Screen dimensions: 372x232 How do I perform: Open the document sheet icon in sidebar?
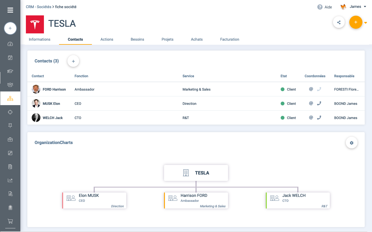(10, 167)
